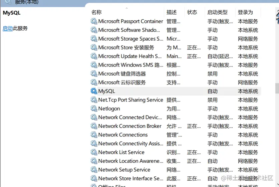This screenshot has width=279, height=187.
Task: Click the vertical scrollbar thumb of the services list
Action: (277, 89)
